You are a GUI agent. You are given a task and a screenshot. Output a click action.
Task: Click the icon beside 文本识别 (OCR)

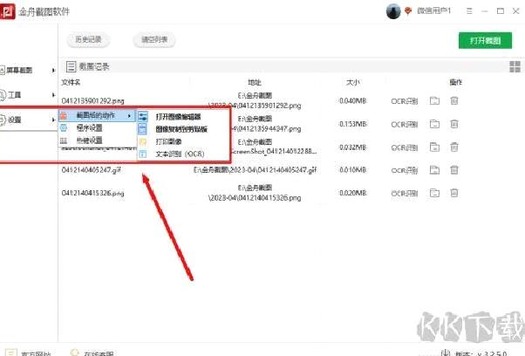143,154
